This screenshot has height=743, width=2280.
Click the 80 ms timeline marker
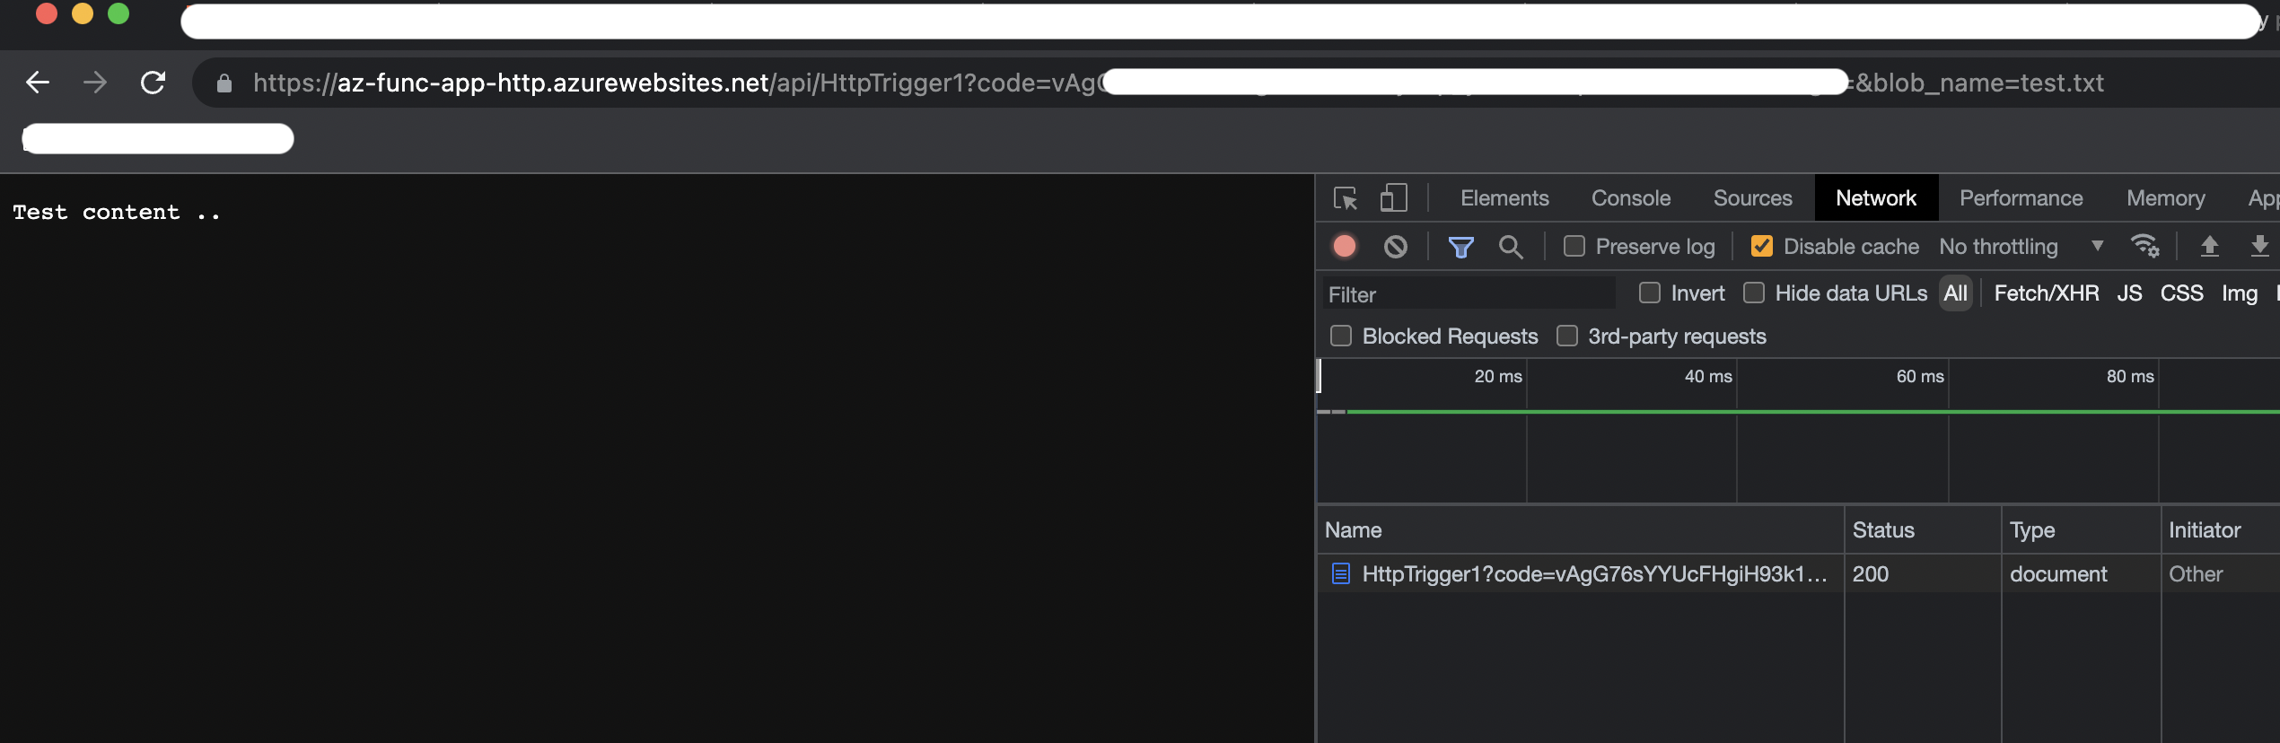pos(2130,377)
